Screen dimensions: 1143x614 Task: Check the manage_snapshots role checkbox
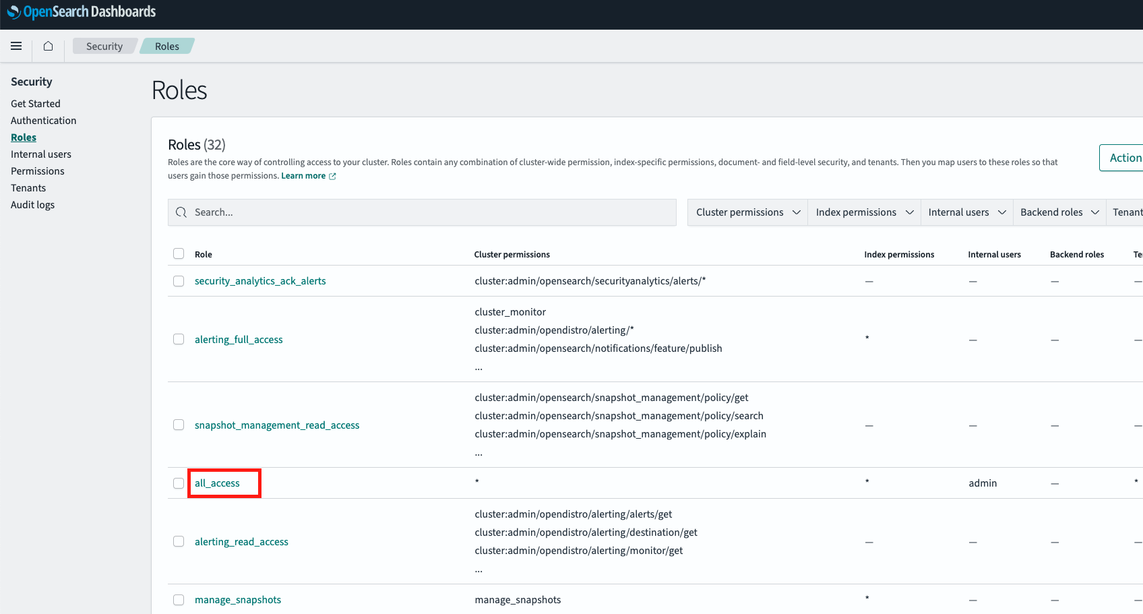click(179, 599)
